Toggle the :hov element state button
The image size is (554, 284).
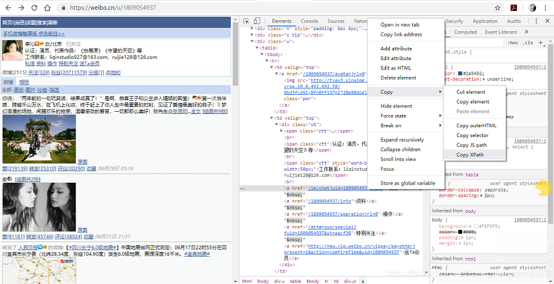coord(512,43)
